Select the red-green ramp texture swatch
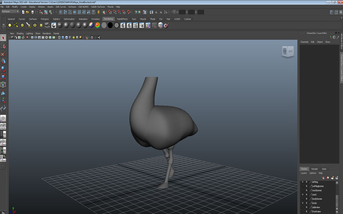Screen dimensions: 343x214 [98, 25]
